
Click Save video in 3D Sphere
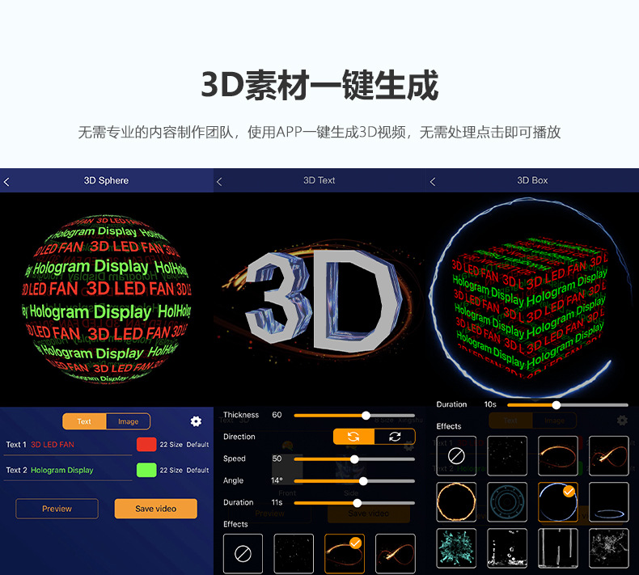[x=155, y=509]
